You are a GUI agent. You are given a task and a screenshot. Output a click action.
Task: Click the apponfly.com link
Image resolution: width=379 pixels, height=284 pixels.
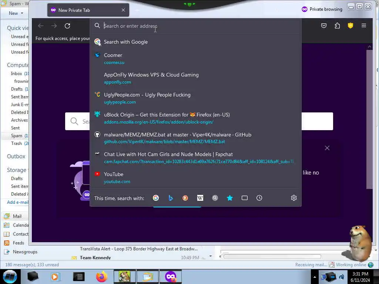point(117,82)
